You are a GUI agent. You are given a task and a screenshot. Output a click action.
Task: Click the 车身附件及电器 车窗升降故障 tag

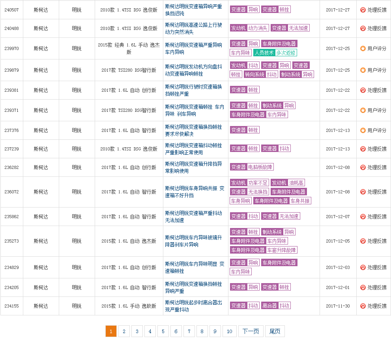coord(264,250)
